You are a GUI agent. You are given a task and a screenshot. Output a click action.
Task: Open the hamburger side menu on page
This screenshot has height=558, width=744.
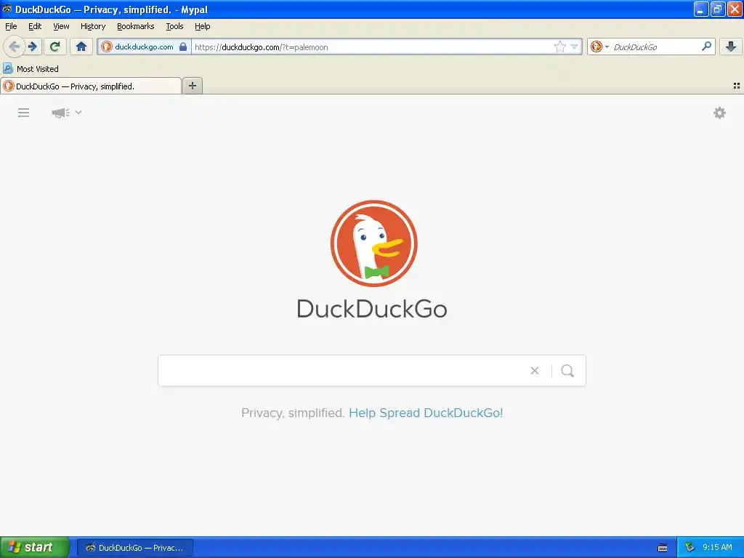coord(24,113)
